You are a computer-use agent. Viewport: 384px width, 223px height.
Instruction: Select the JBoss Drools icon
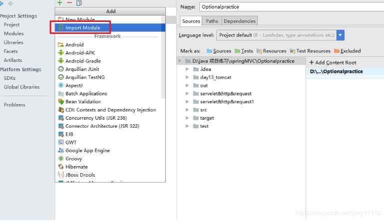pyautogui.click(x=61, y=175)
